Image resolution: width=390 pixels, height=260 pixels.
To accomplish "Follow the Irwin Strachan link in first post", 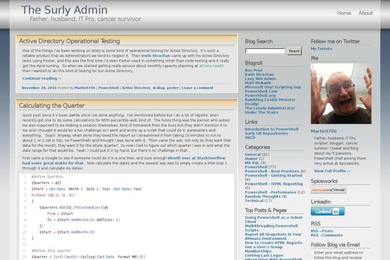I will coord(156,56).
